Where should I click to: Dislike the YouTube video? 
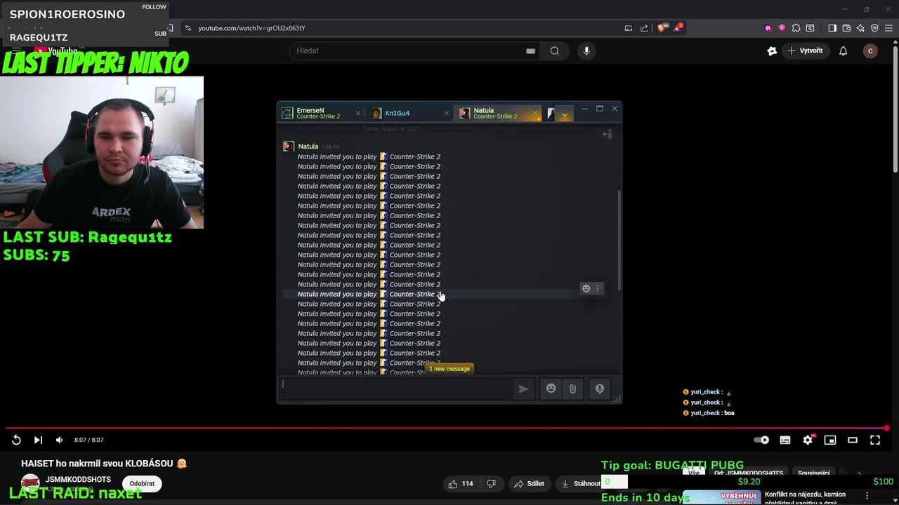(492, 483)
